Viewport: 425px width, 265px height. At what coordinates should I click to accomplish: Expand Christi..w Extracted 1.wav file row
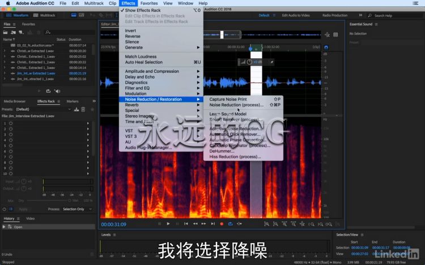pyautogui.click(x=5, y=51)
